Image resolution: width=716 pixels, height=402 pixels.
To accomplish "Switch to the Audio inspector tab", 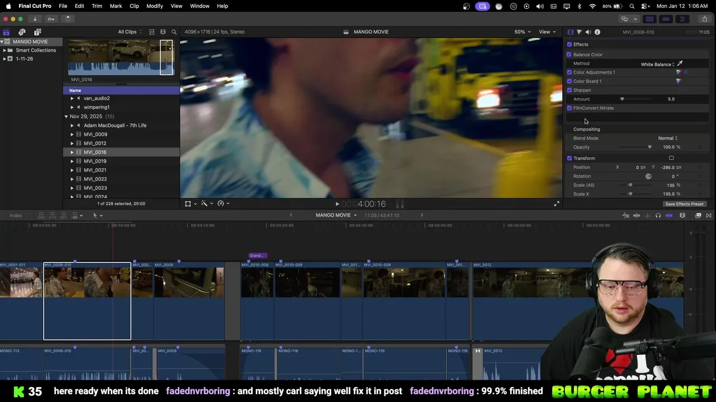I will (x=588, y=32).
